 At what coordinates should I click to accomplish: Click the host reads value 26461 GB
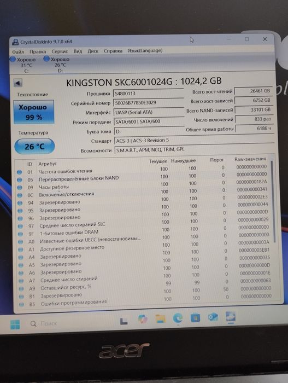tap(253, 91)
